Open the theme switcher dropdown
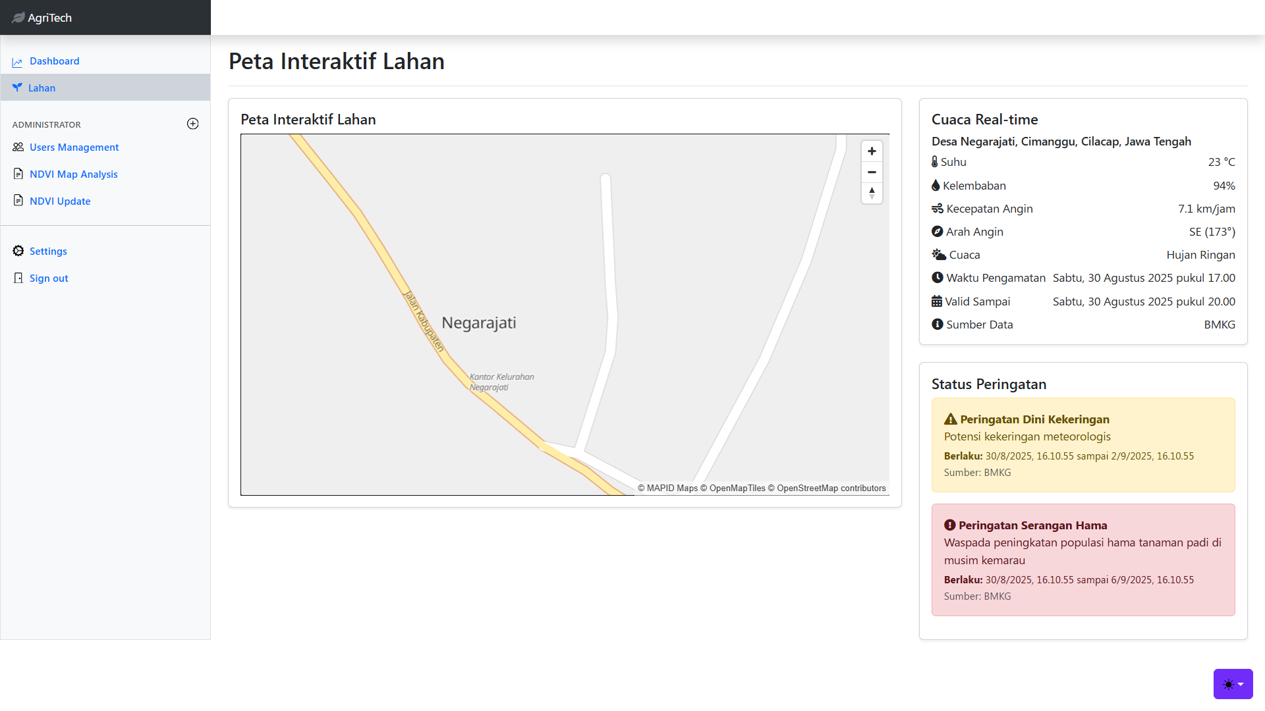The width and height of the screenshot is (1265, 711). (x=1233, y=684)
